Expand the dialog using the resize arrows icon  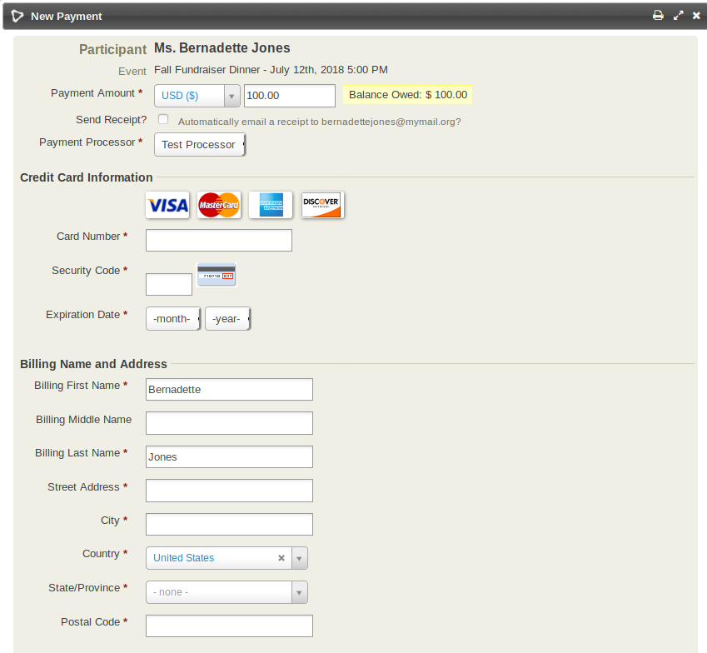pos(678,15)
